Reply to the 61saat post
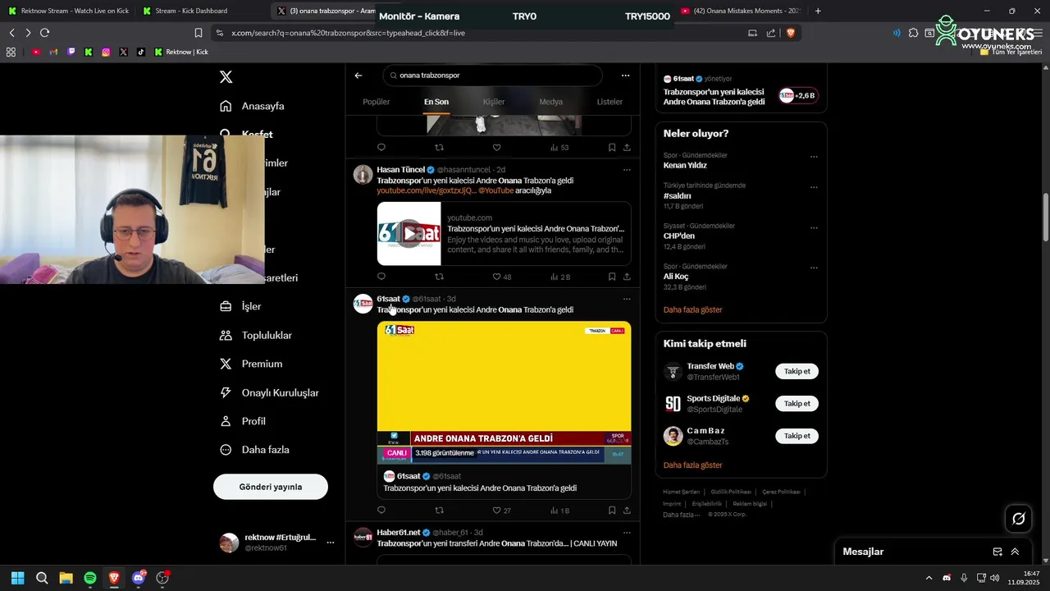This screenshot has width=1050, height=591. coord(381,511)
